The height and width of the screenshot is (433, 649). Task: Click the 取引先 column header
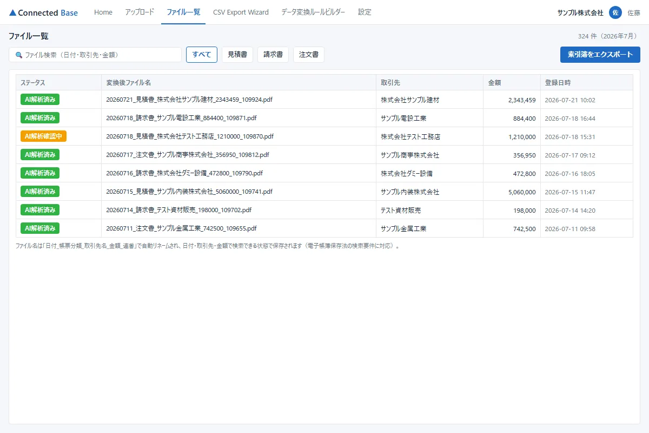click(429, 82)
